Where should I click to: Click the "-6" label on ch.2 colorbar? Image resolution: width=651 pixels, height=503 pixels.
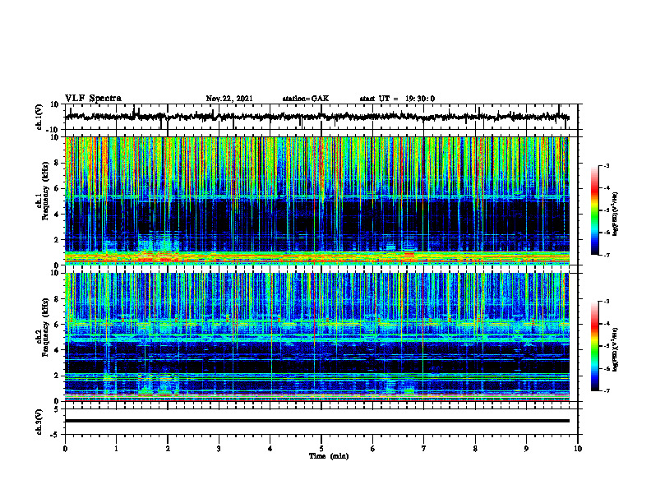click(607, 368)
